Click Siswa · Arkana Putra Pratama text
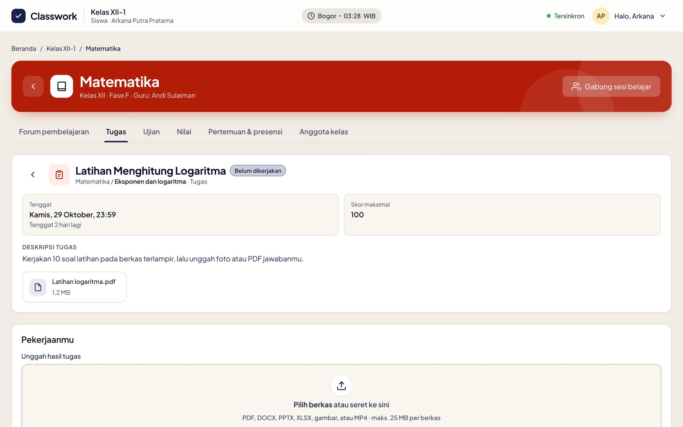Image resolution: width=683 pixels, height=427 pixels. tap(132, 21)
